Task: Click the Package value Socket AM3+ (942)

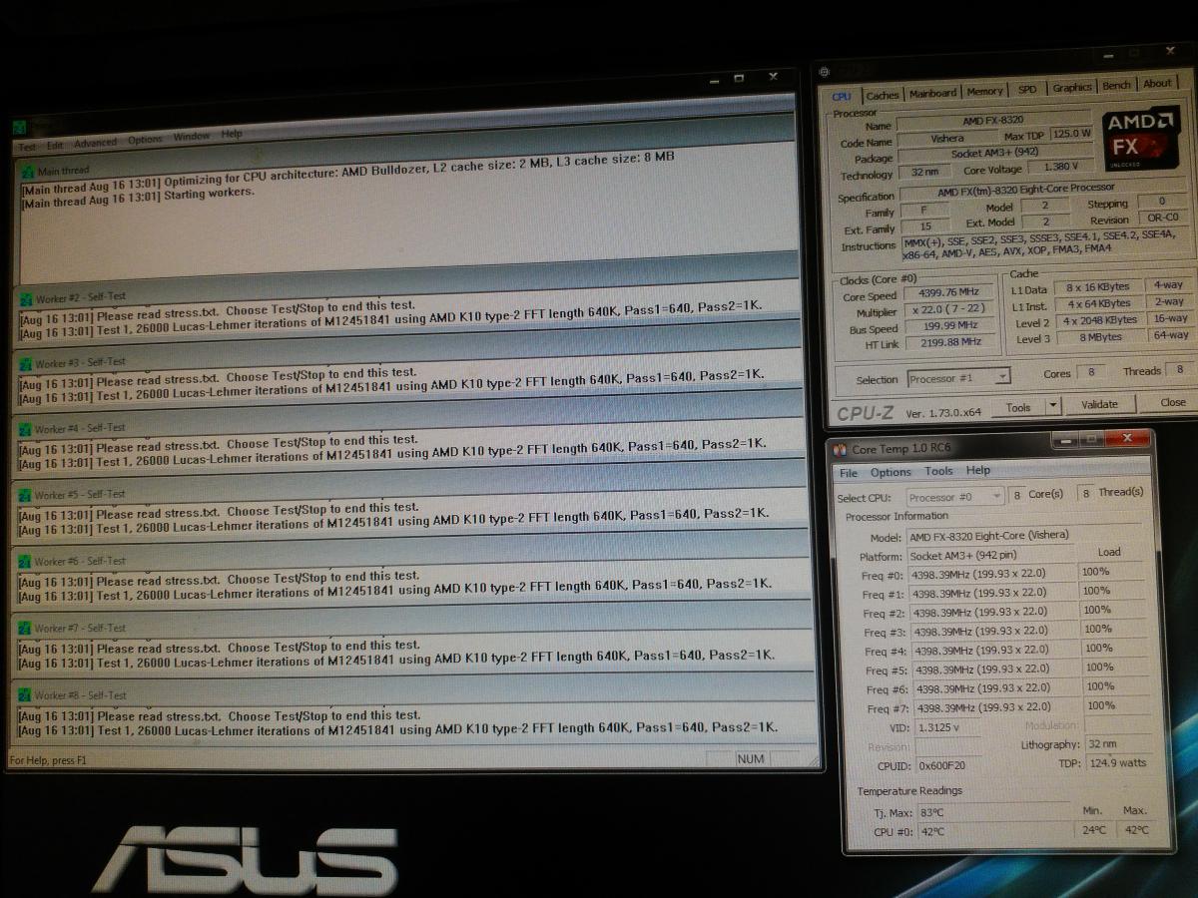Action: coord(994,154)
